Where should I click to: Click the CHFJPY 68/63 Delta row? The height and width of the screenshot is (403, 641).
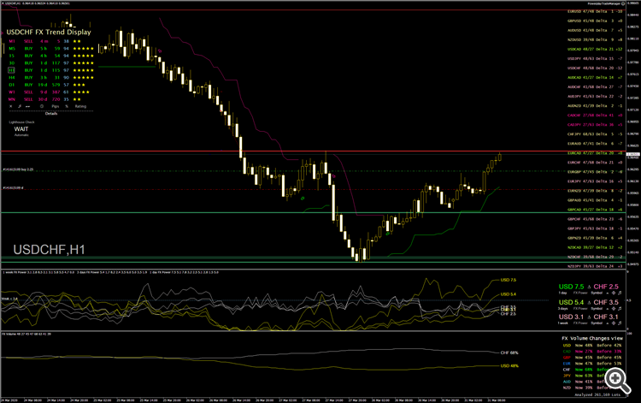595,134
